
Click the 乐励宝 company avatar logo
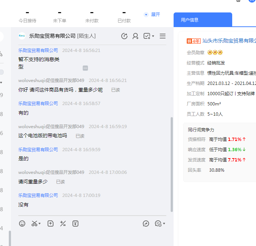(x=22, y=36)
